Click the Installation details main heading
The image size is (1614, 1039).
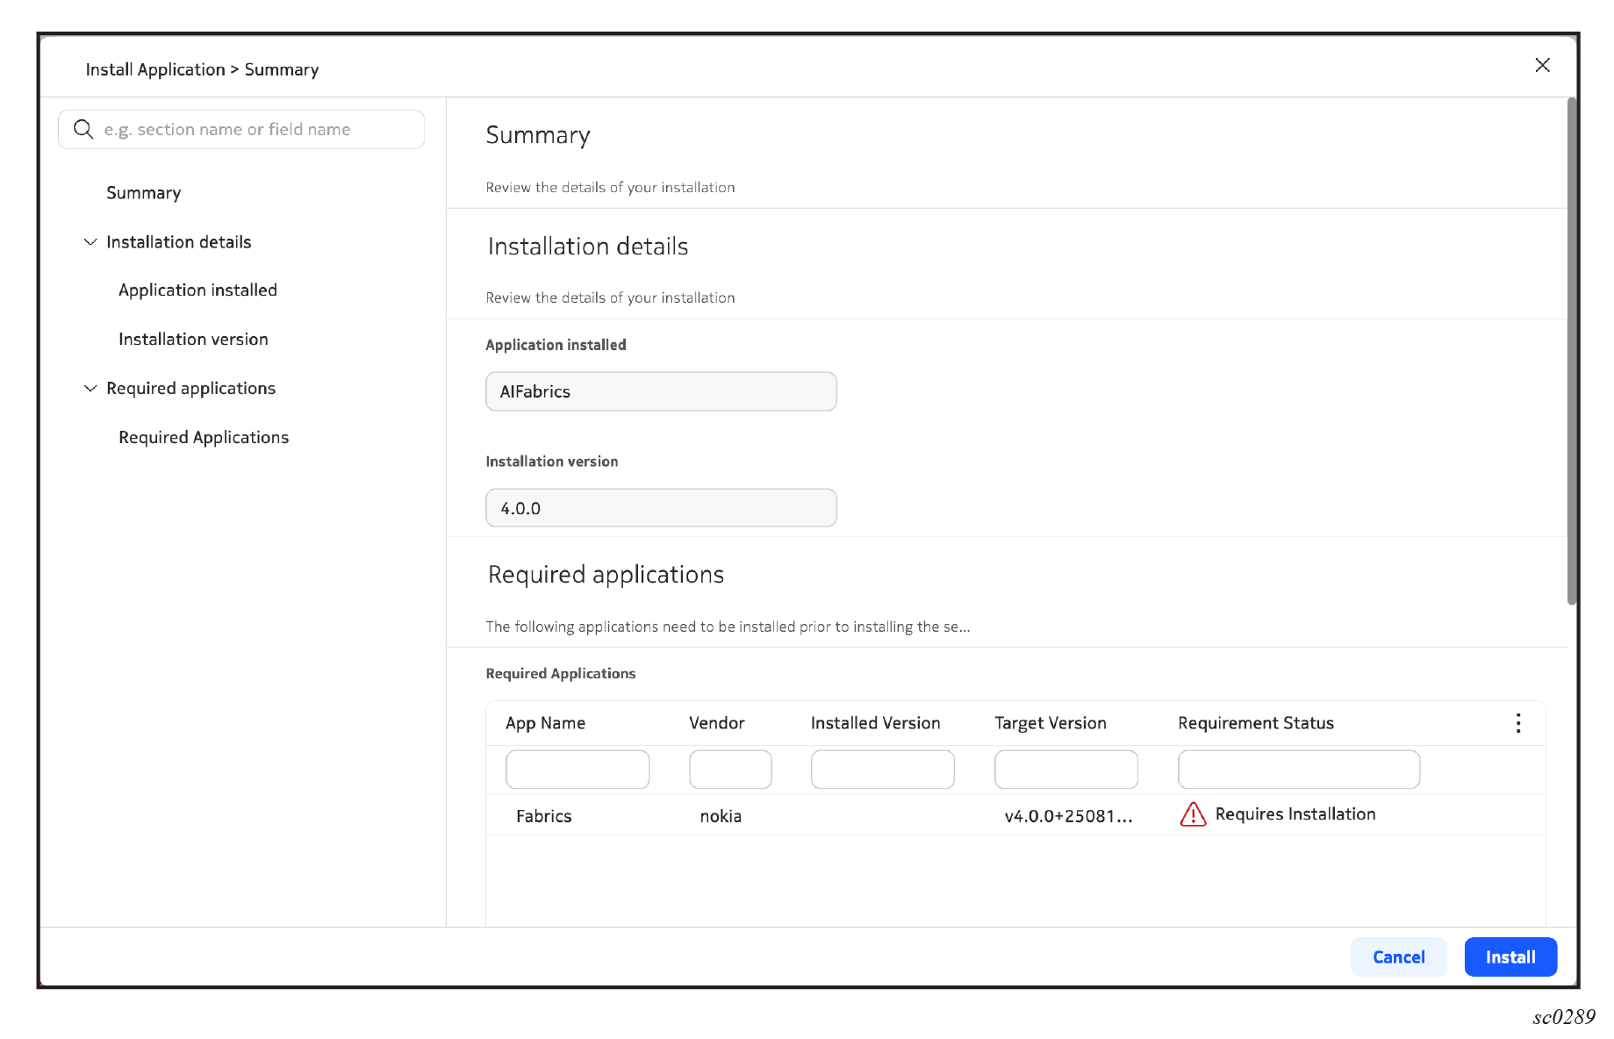point(587,247)
